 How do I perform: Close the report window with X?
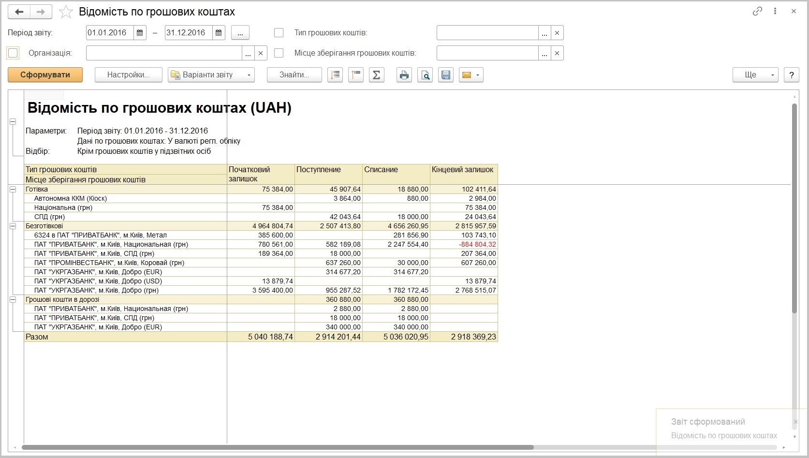(x=794, y=11)
